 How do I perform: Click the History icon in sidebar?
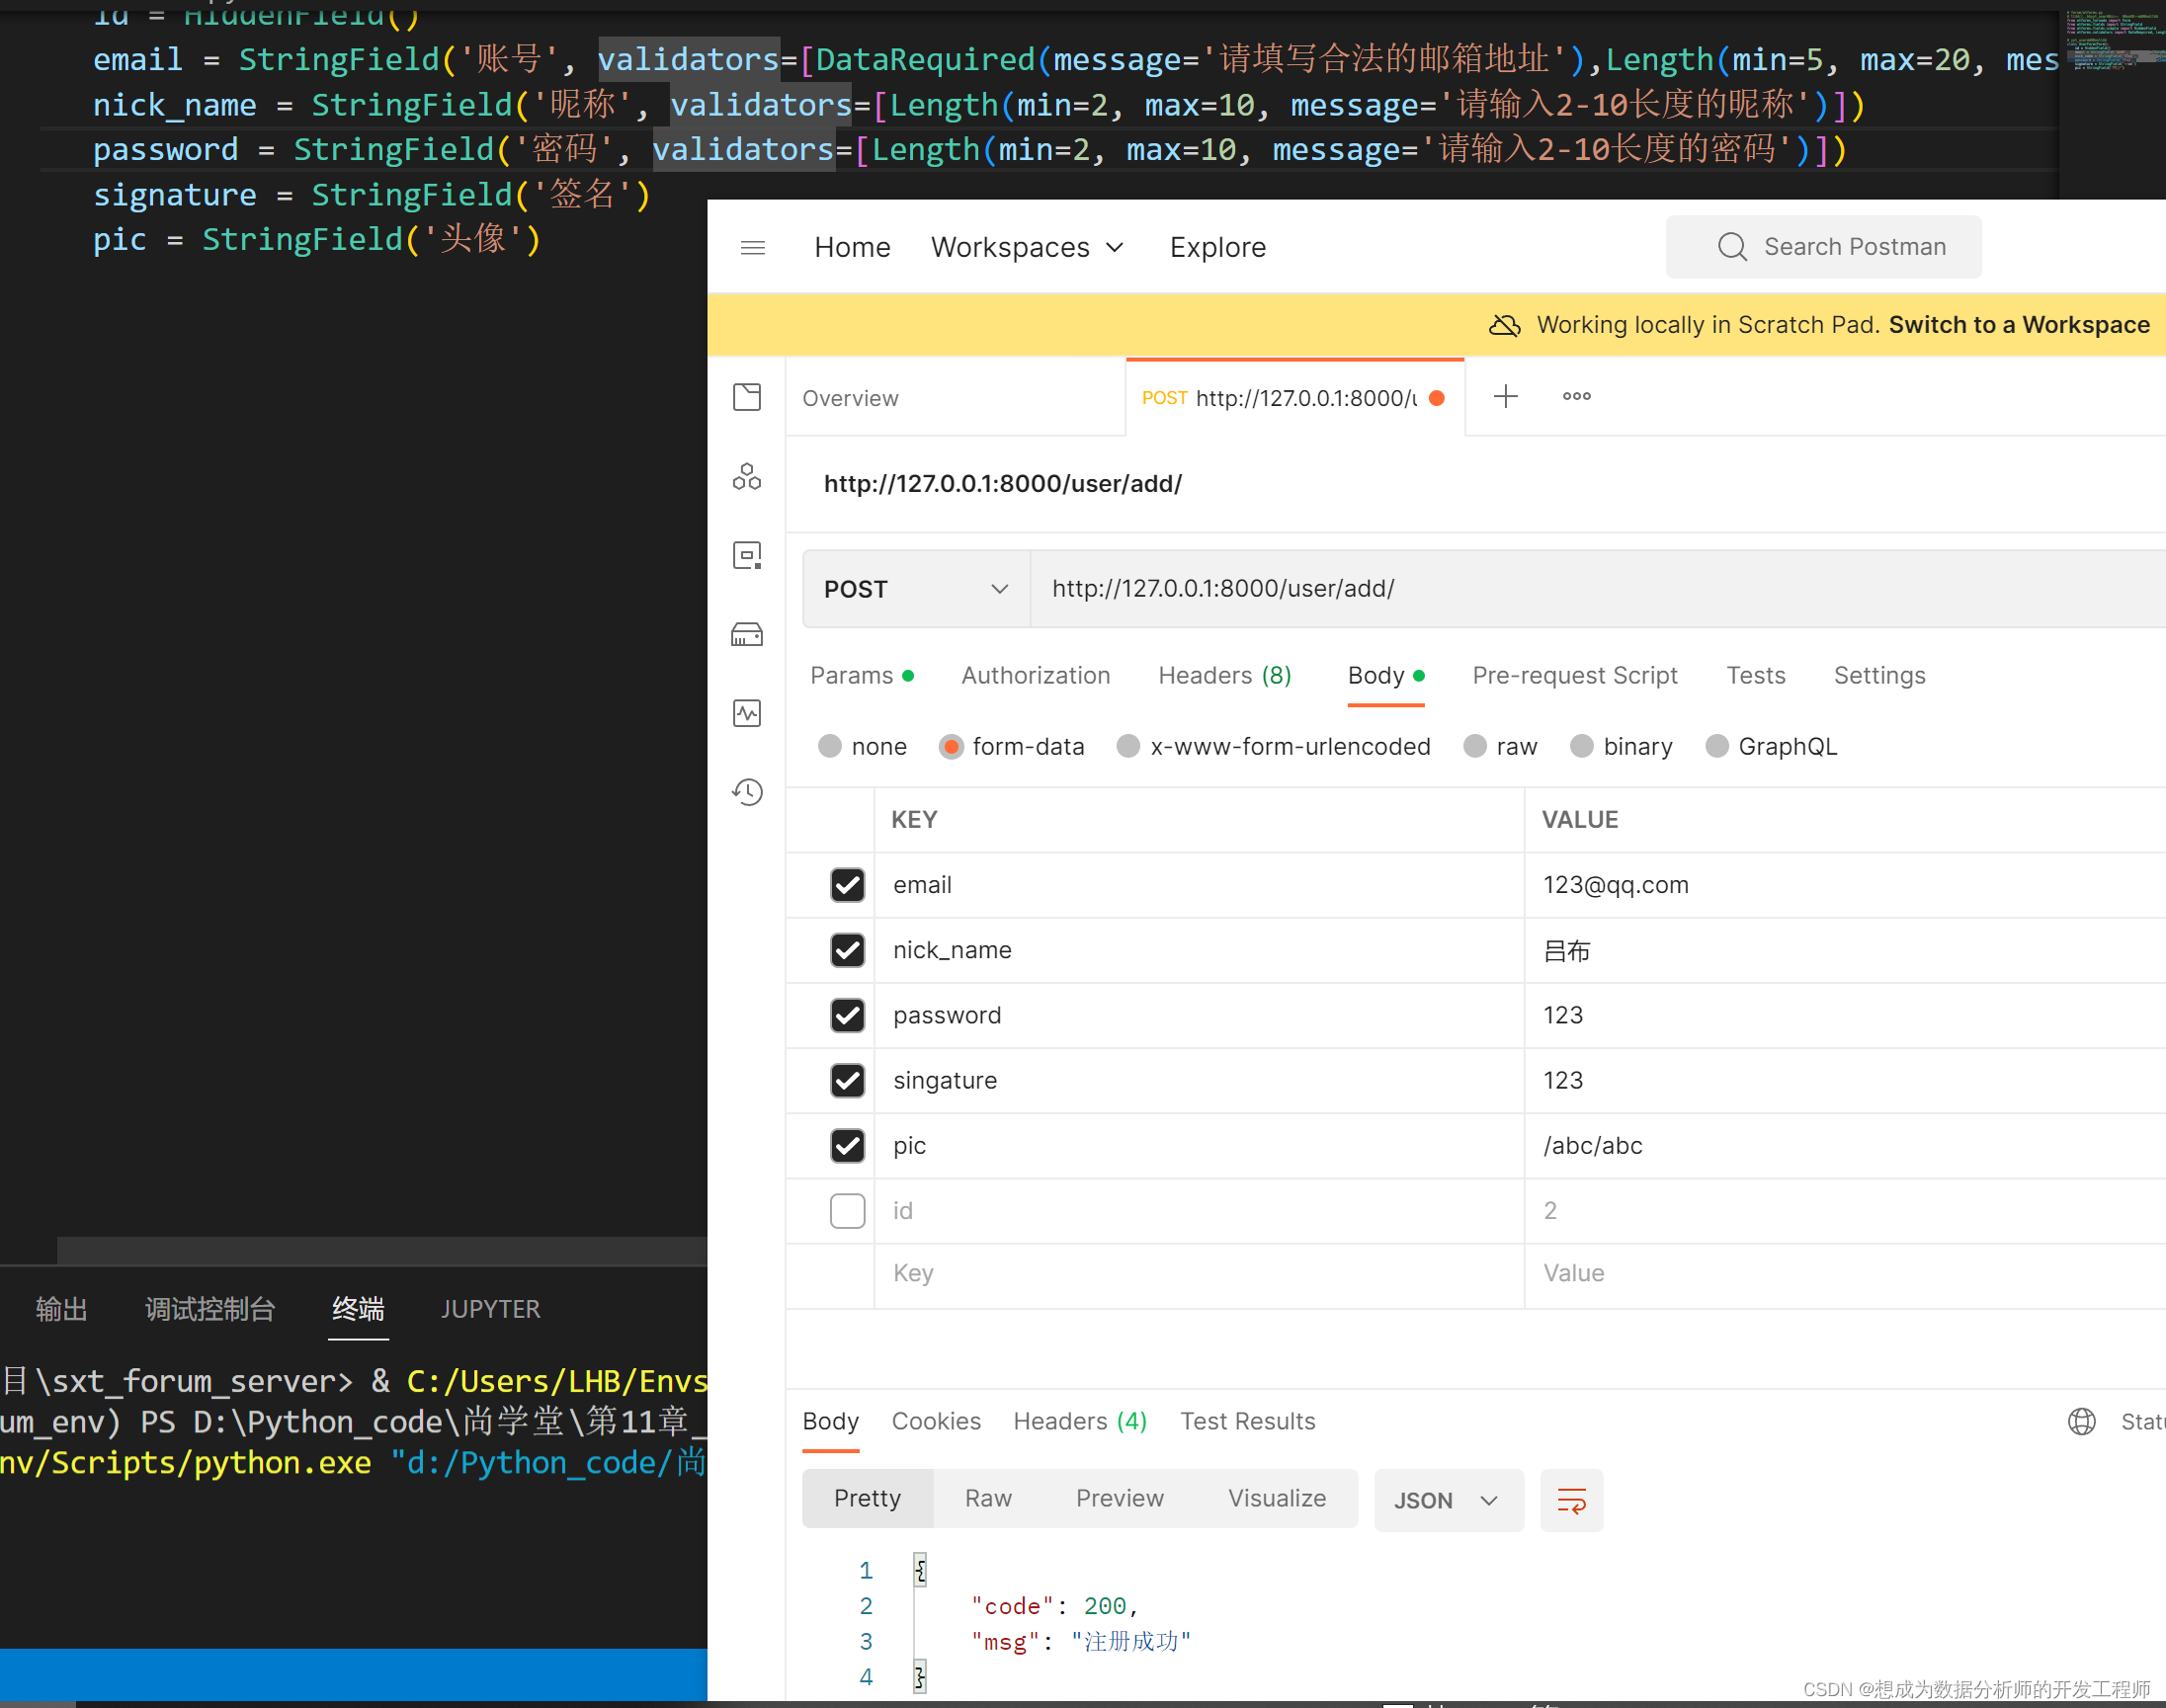tap(749, 790)
